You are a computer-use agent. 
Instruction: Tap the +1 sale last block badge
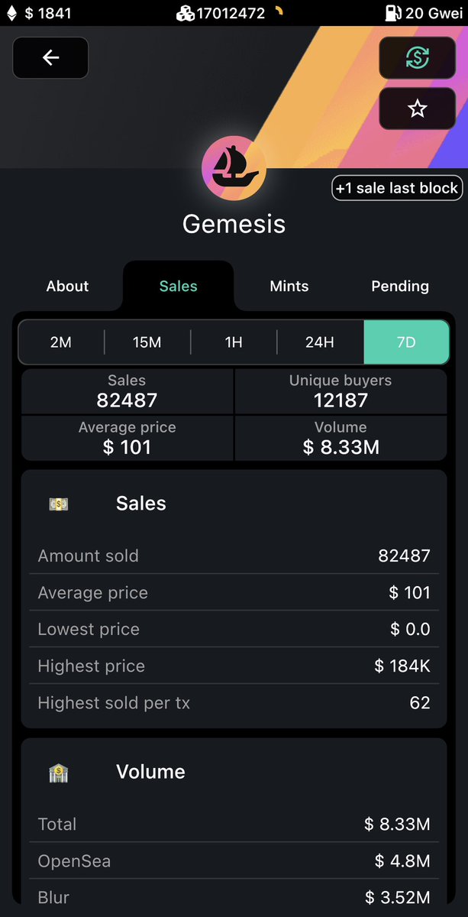[397, 188]
